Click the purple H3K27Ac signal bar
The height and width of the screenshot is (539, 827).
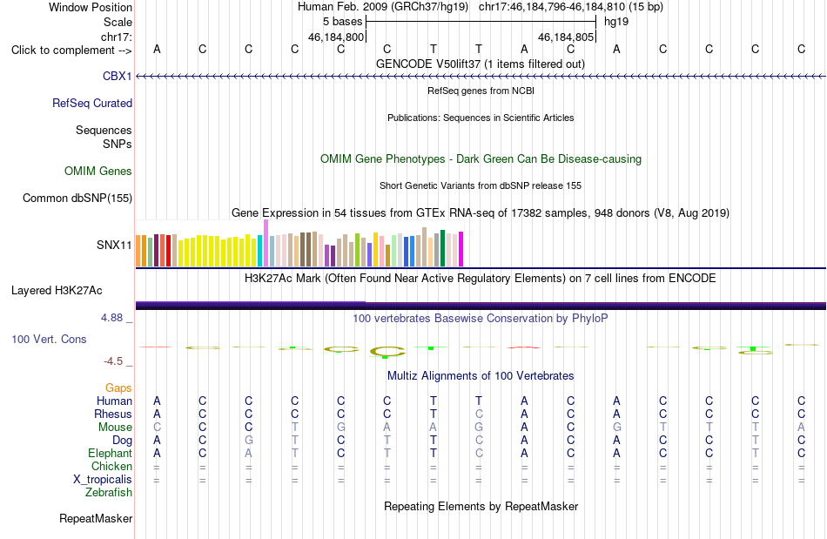(481, 306)
